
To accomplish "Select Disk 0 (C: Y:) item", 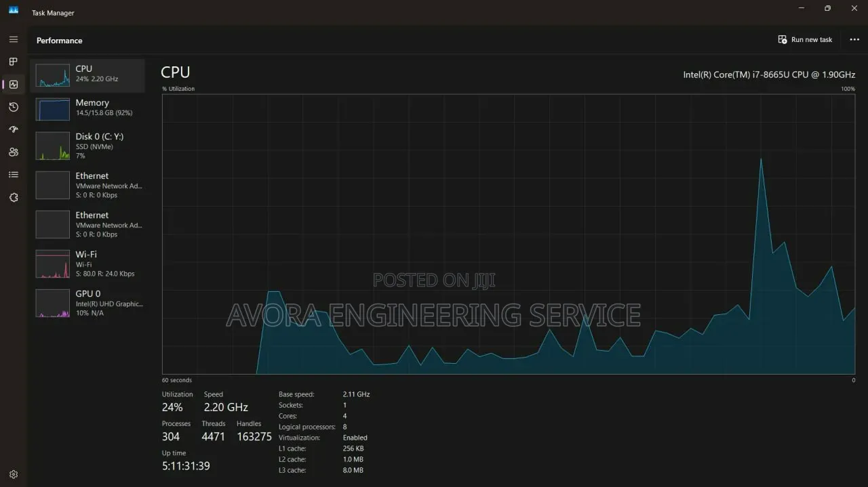I will (87, 146).
